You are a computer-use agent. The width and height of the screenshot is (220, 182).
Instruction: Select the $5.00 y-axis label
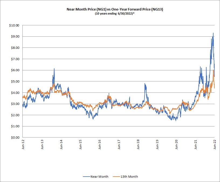pyautogui.click(x=15, y=81)
